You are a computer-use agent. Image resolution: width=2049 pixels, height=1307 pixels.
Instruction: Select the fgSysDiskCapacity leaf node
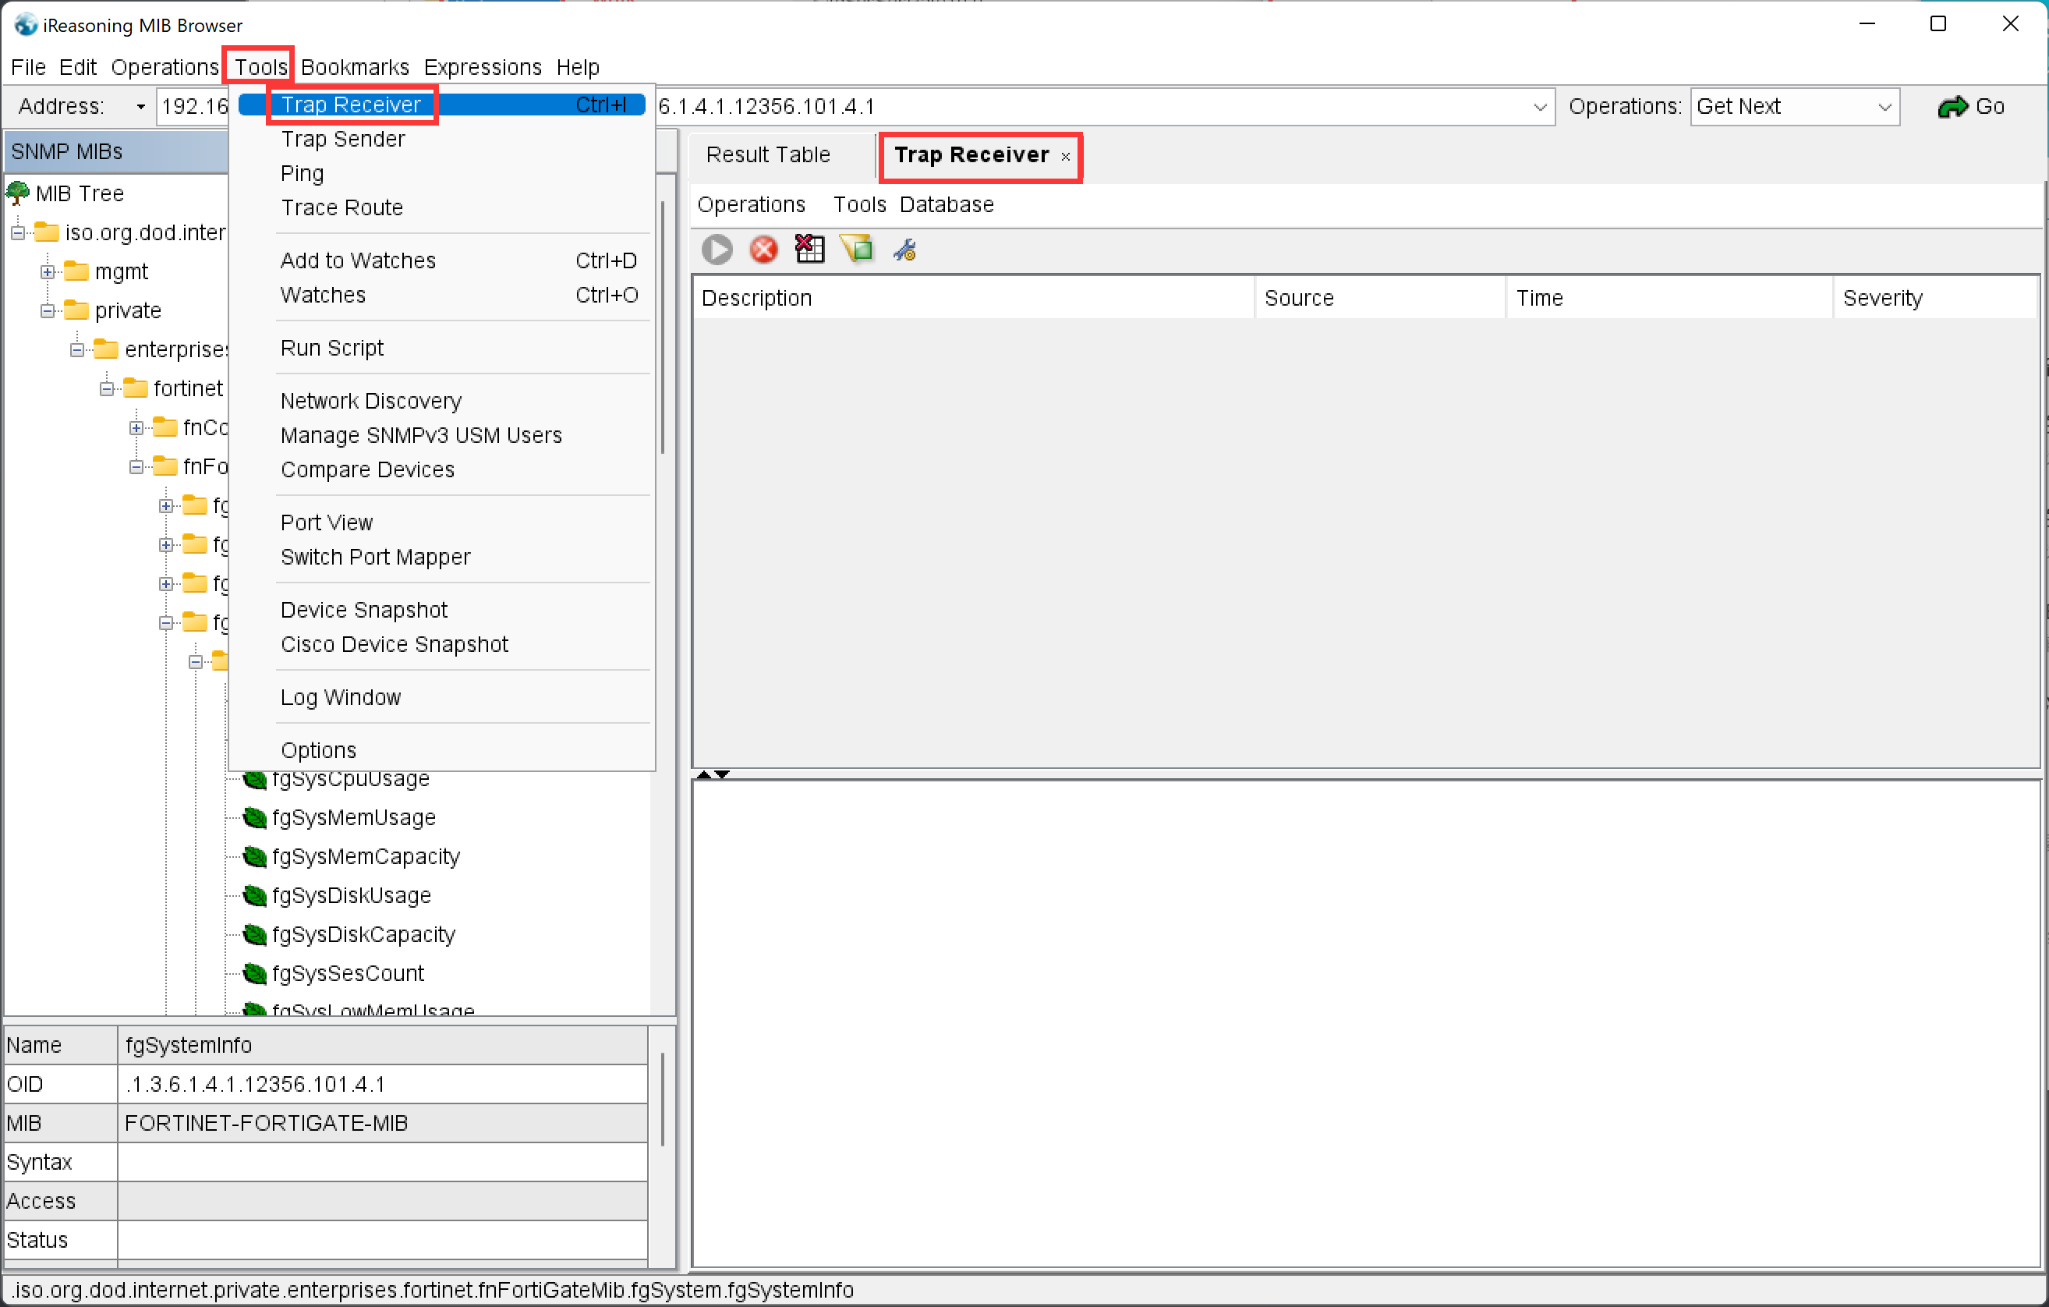(363, 934)
